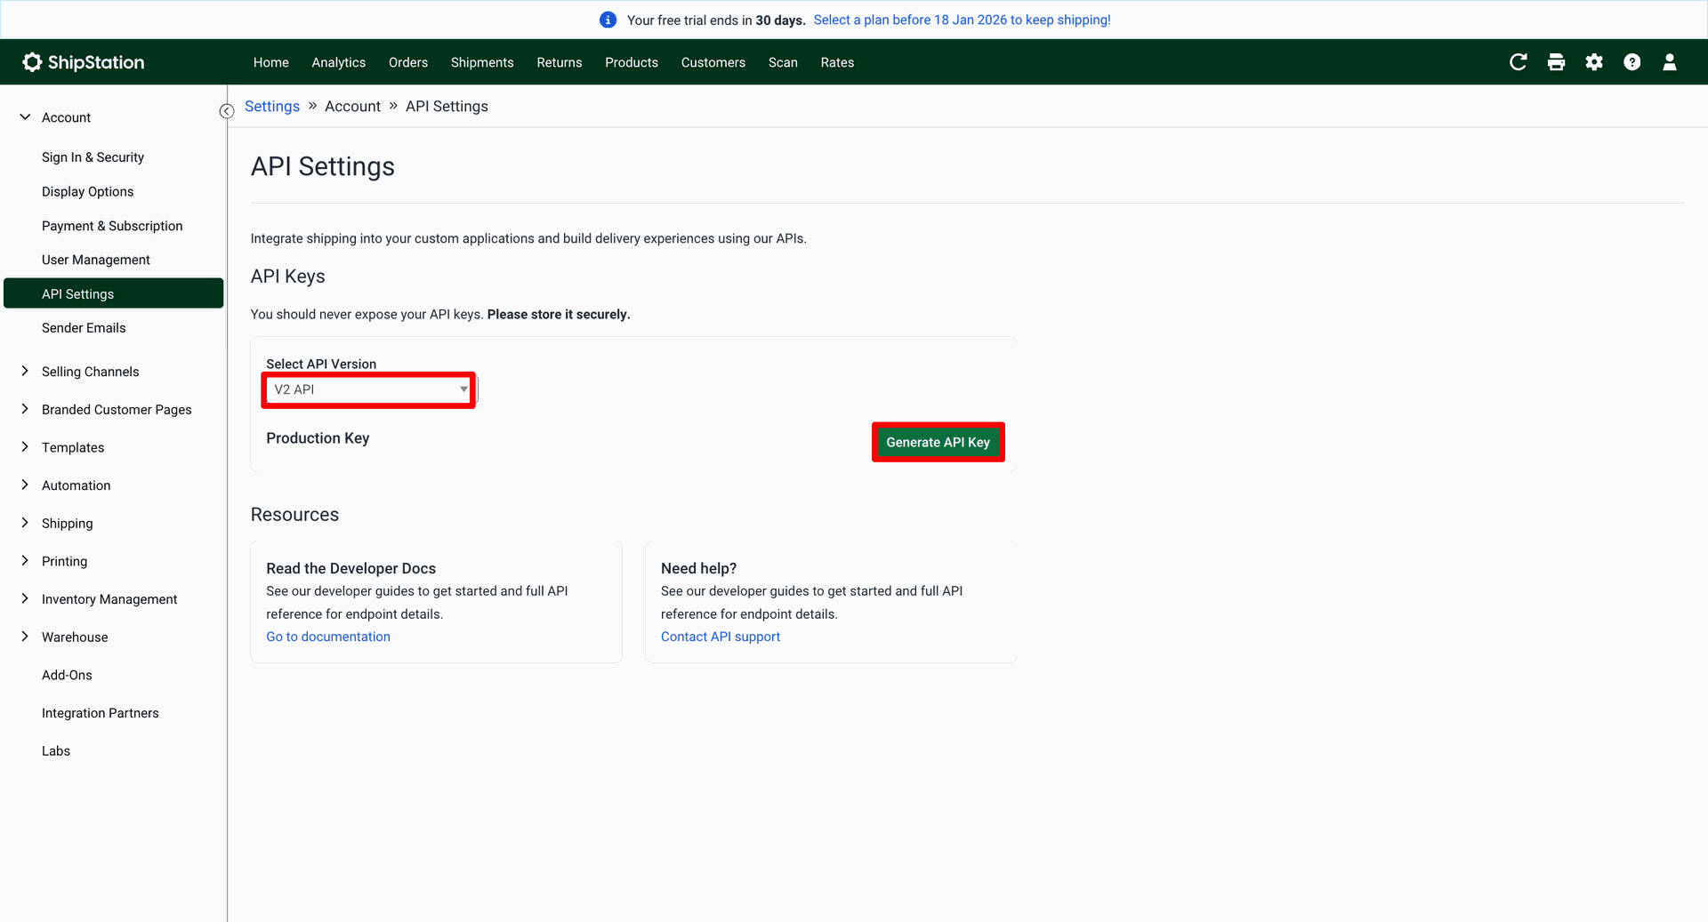This screenshot has height=922, width=1708.
Task: Open the Shipments tab
Action: point(482,62)
